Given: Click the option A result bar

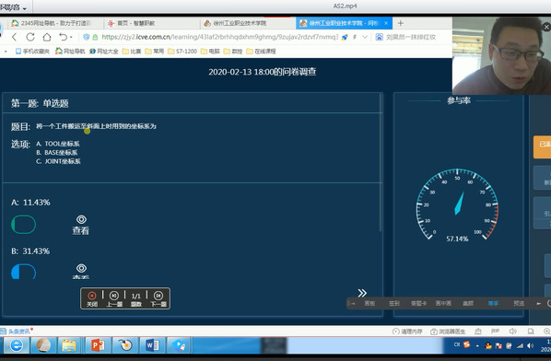Looking at the screenshot, I should click(24, 225).
